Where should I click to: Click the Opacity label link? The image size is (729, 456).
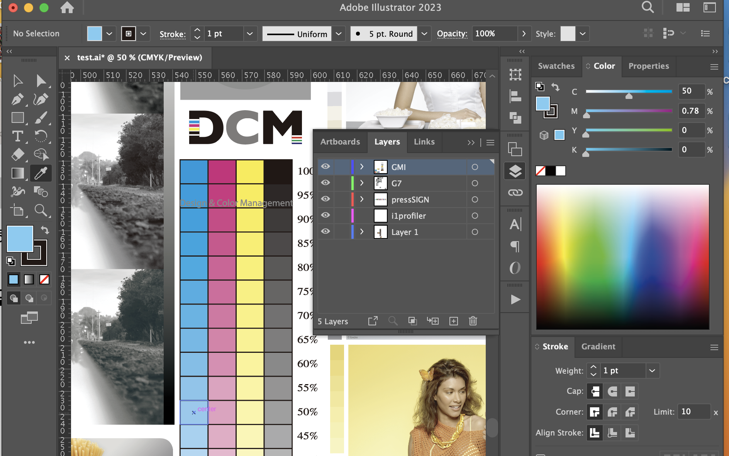(452, 34)
